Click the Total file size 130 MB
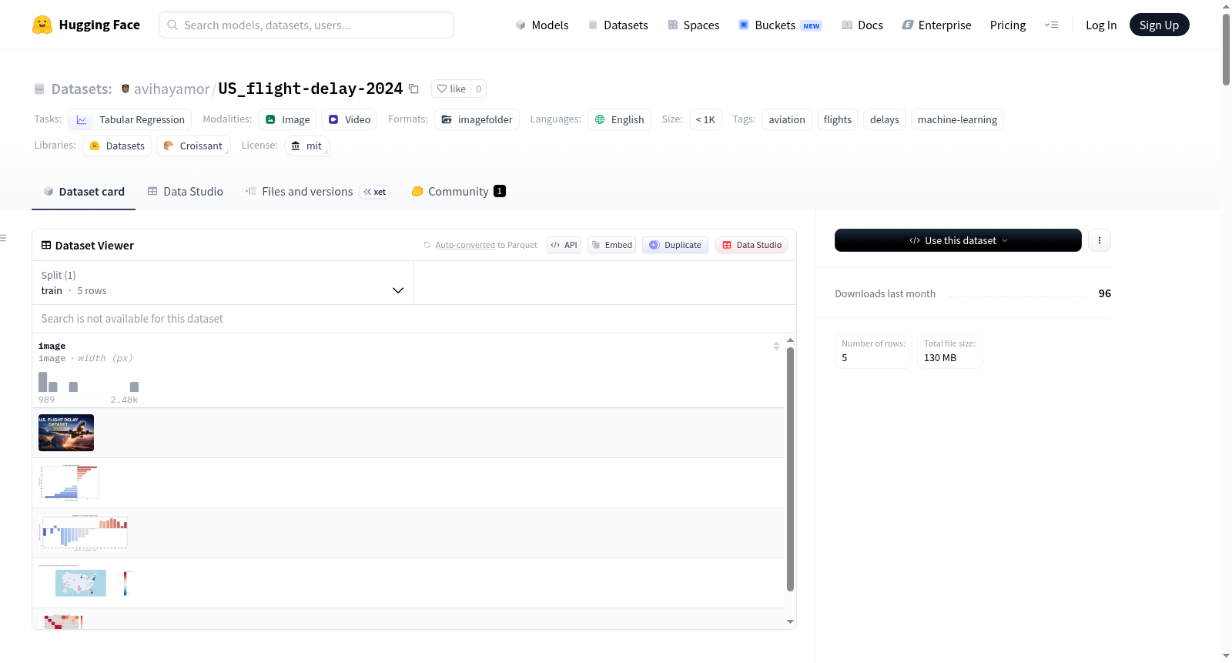 (x=949, y=351)
